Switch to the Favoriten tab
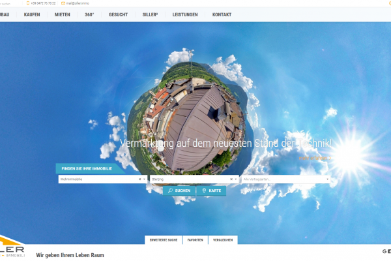Viewport: 391px width, 261px height. point(195,240)
